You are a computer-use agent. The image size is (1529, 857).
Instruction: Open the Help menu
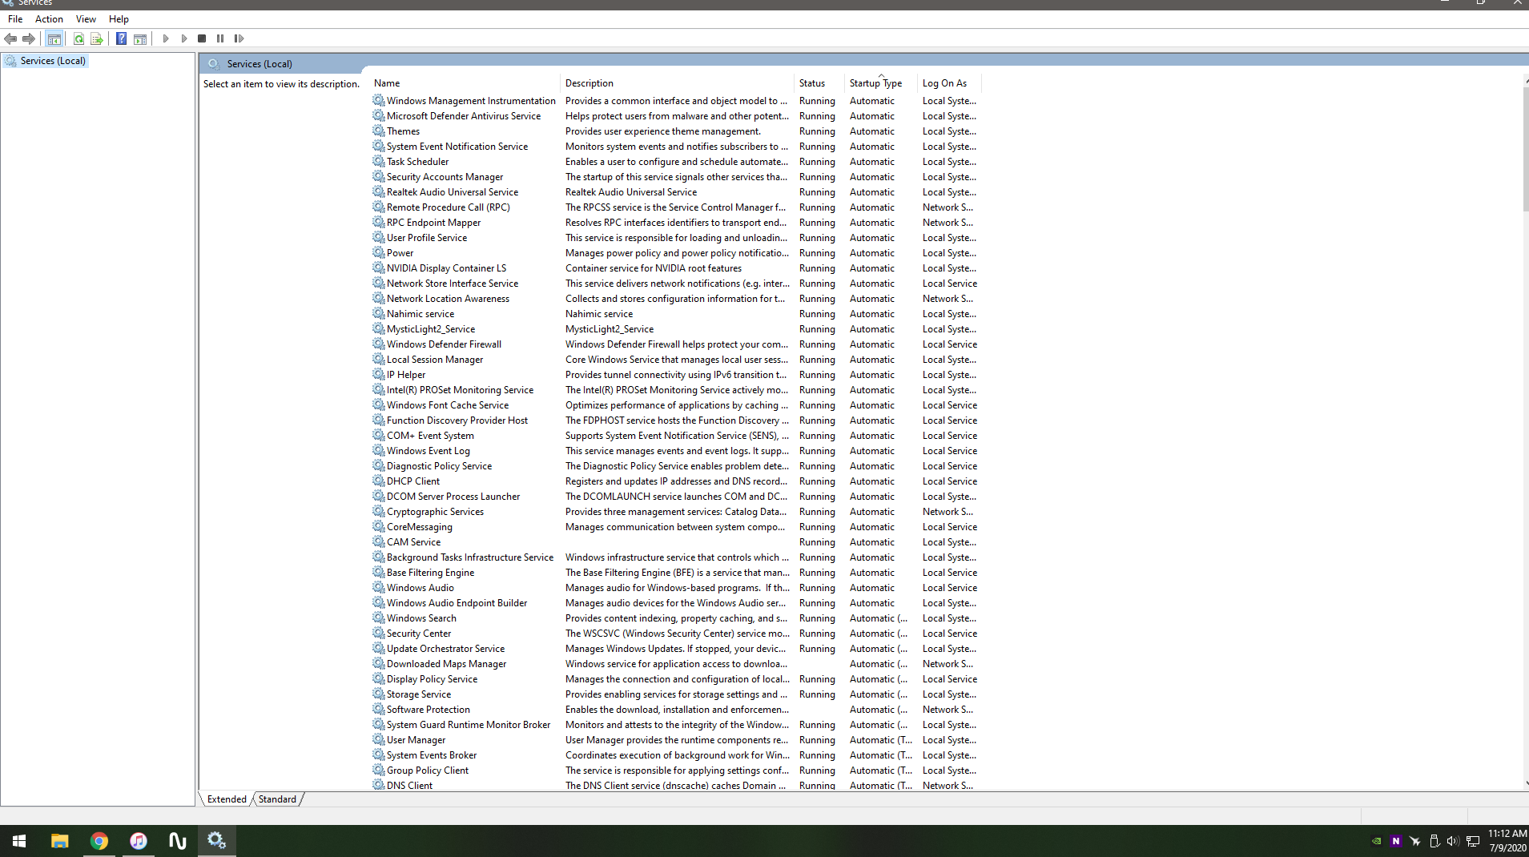pyautogui.click(x=119, y=19)
